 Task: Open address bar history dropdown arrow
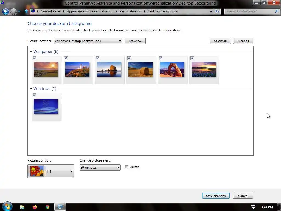tap(211, 11)
